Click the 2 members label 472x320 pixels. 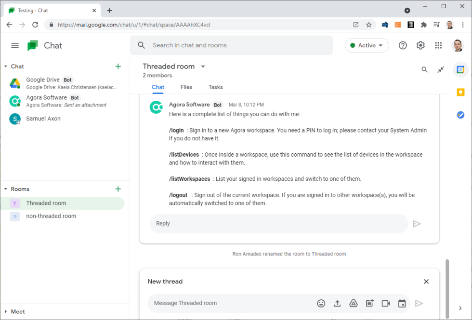pyautogui.click(x=157, y=75)
